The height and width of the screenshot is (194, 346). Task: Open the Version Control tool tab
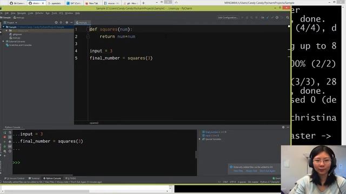[15, 178]
